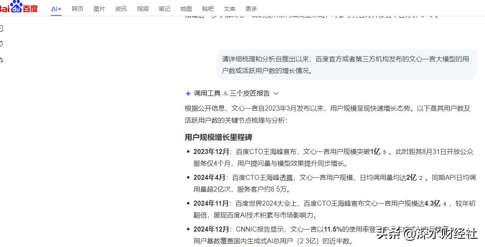Click the 2024年11月 bullet date
The width and height of the screenshot is (485, 247).
[211, 204]
